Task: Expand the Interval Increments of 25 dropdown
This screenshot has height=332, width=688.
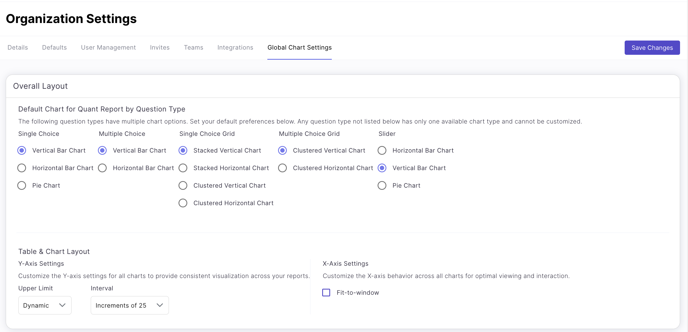Action: [129, 305]
